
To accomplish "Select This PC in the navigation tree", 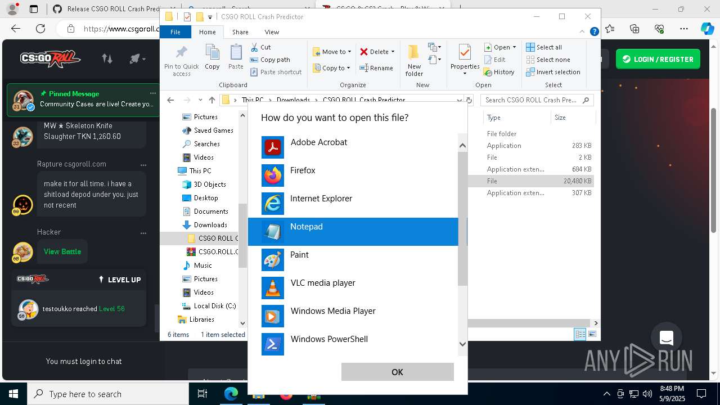I will (x=194, y=171).
